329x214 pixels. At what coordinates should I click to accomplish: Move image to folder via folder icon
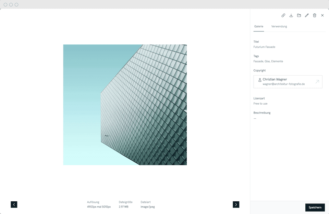pos(299,15)
